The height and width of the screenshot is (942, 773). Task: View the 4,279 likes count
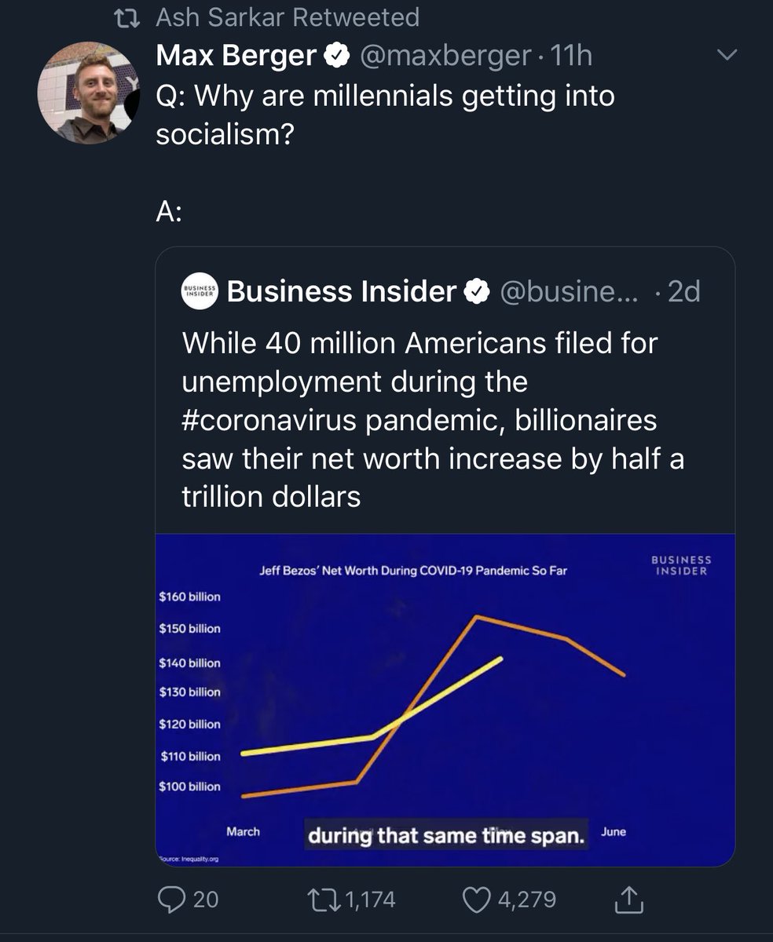point(525,900)
